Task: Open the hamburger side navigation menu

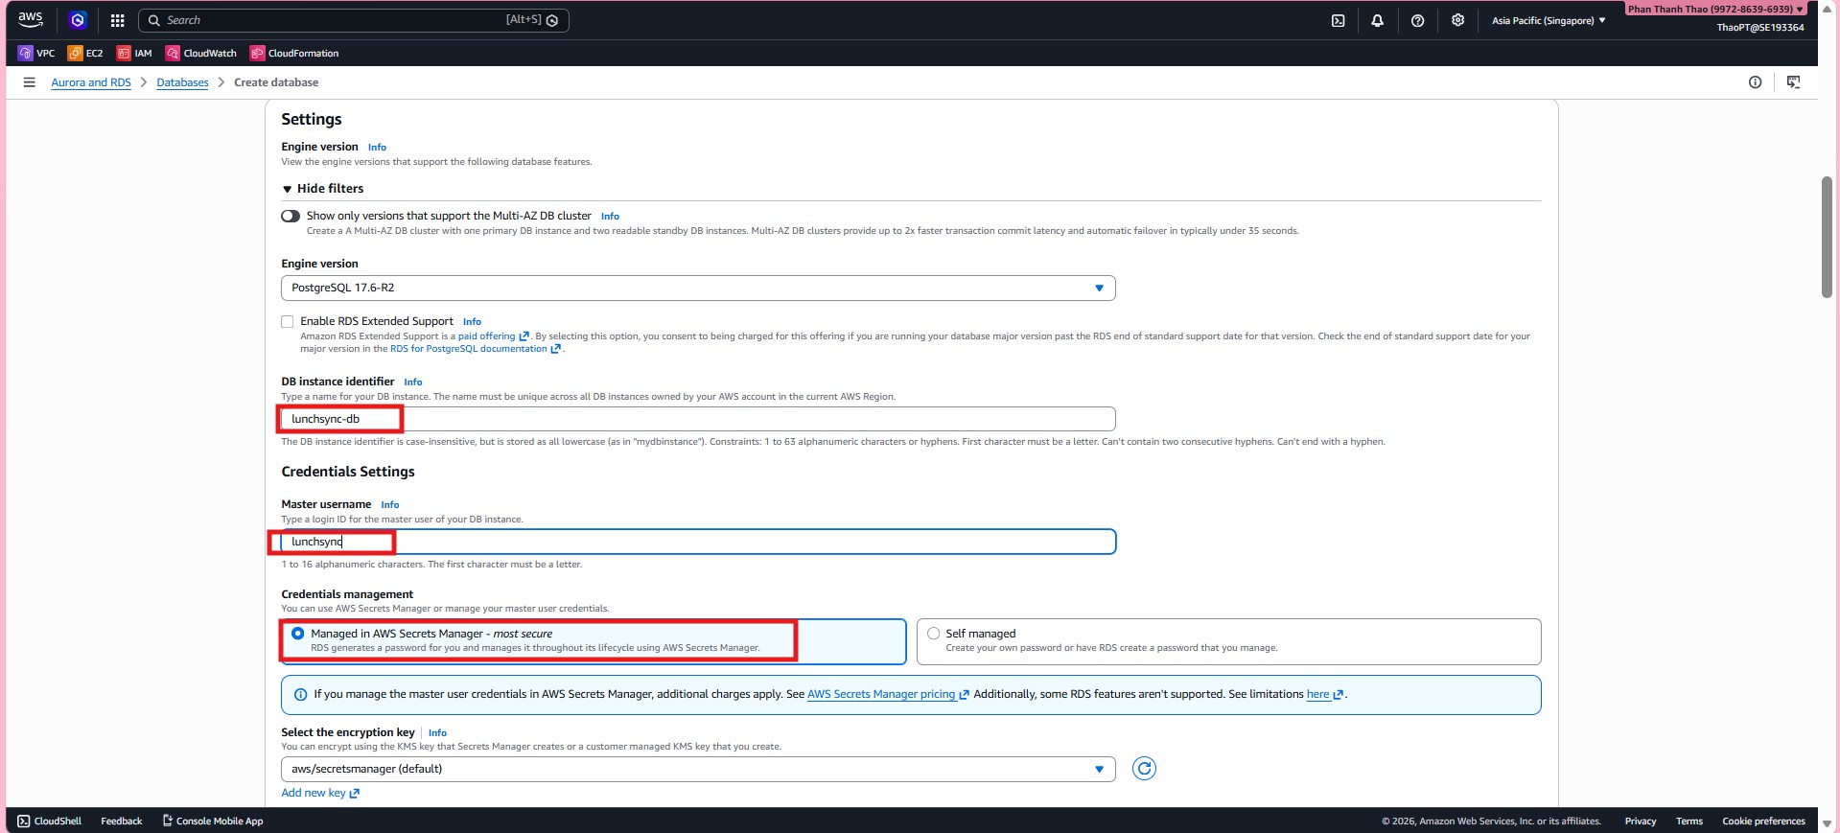Action: tap(29, 82)
